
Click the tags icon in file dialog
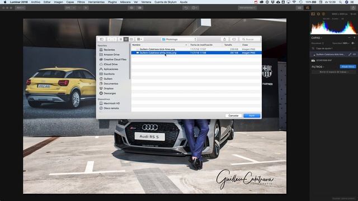coord(234,39)
